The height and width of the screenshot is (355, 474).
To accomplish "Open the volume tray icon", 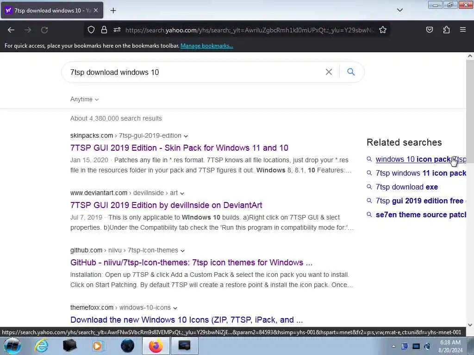I will coord(427,346).
